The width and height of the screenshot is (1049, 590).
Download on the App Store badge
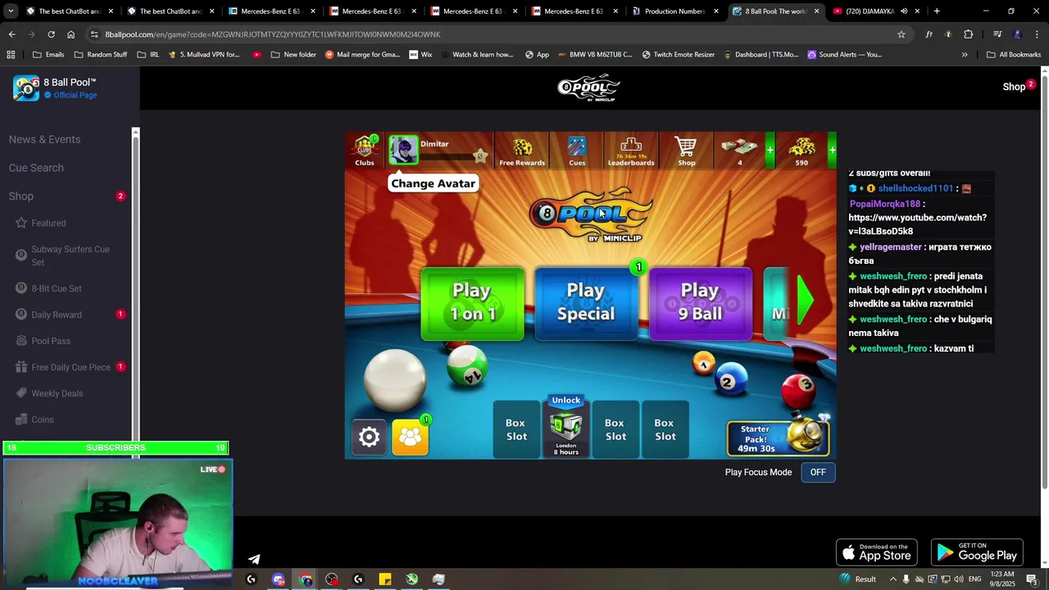point(876,553)
